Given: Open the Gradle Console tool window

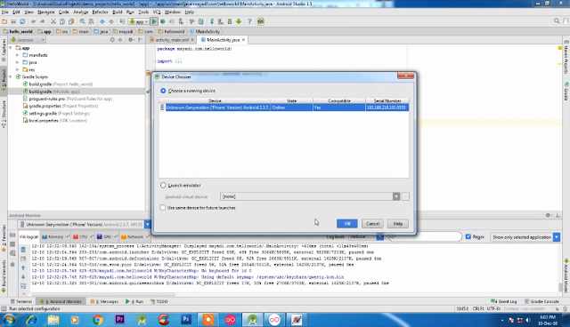Looking at the screenshot, I should 541,301.
